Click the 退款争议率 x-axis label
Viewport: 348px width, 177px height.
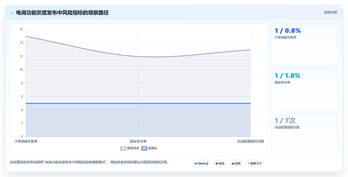[138, 141]
